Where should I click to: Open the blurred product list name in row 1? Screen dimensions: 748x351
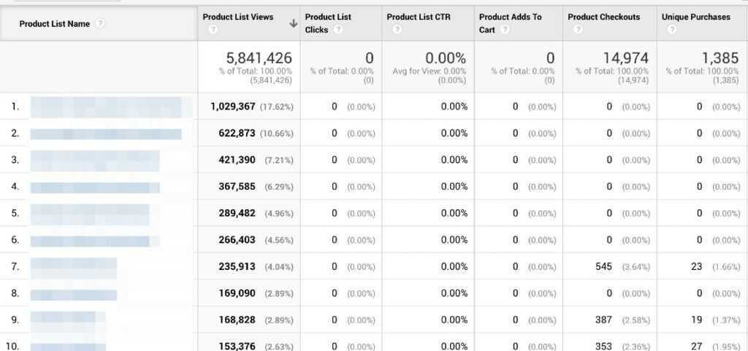pos(106,107)
